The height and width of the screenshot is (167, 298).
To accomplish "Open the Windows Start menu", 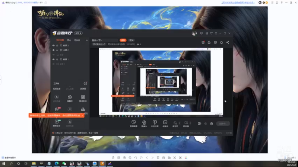I will pos(3,164).
